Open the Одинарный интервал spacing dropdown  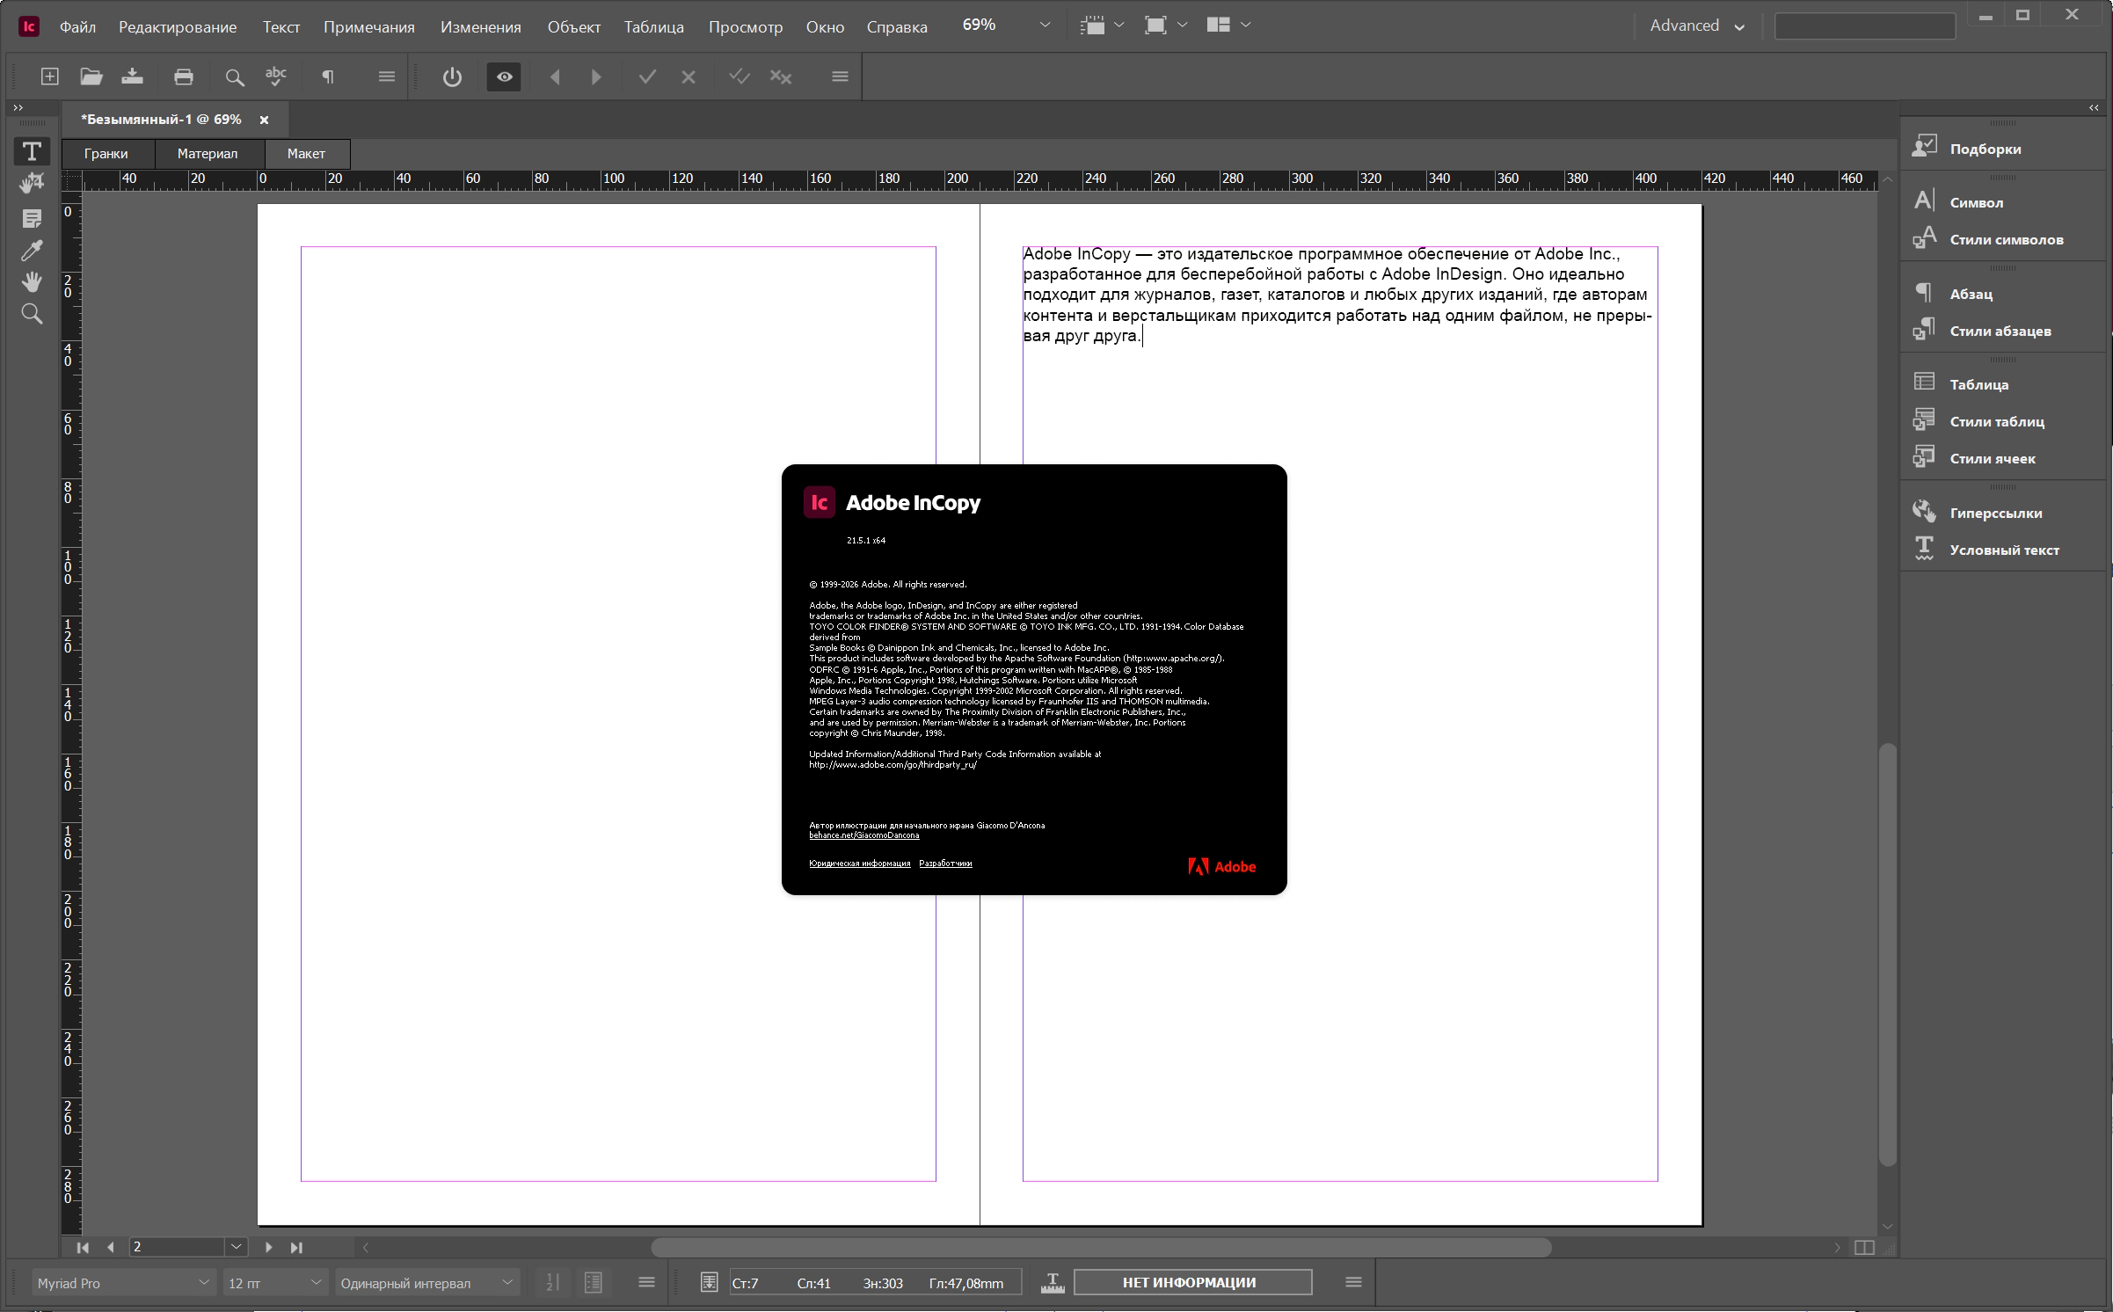click(427, 1283)
